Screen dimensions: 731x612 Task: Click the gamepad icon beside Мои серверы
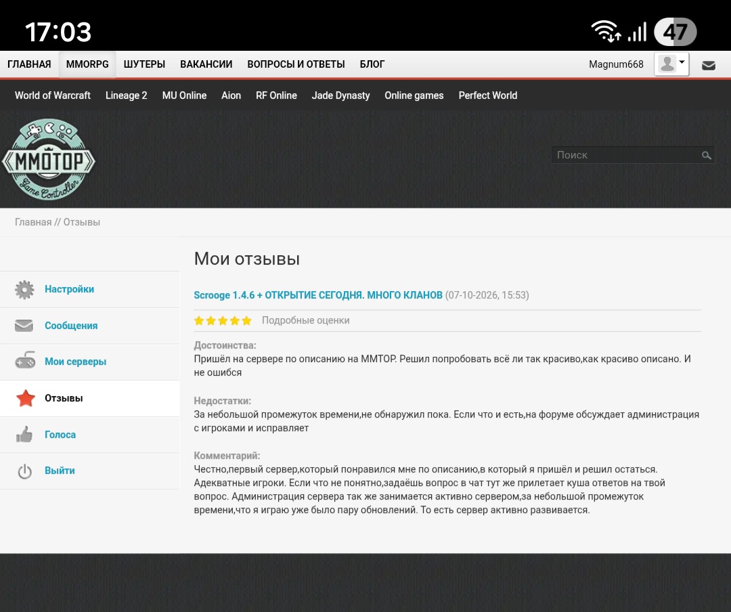(x=25, y=361)
